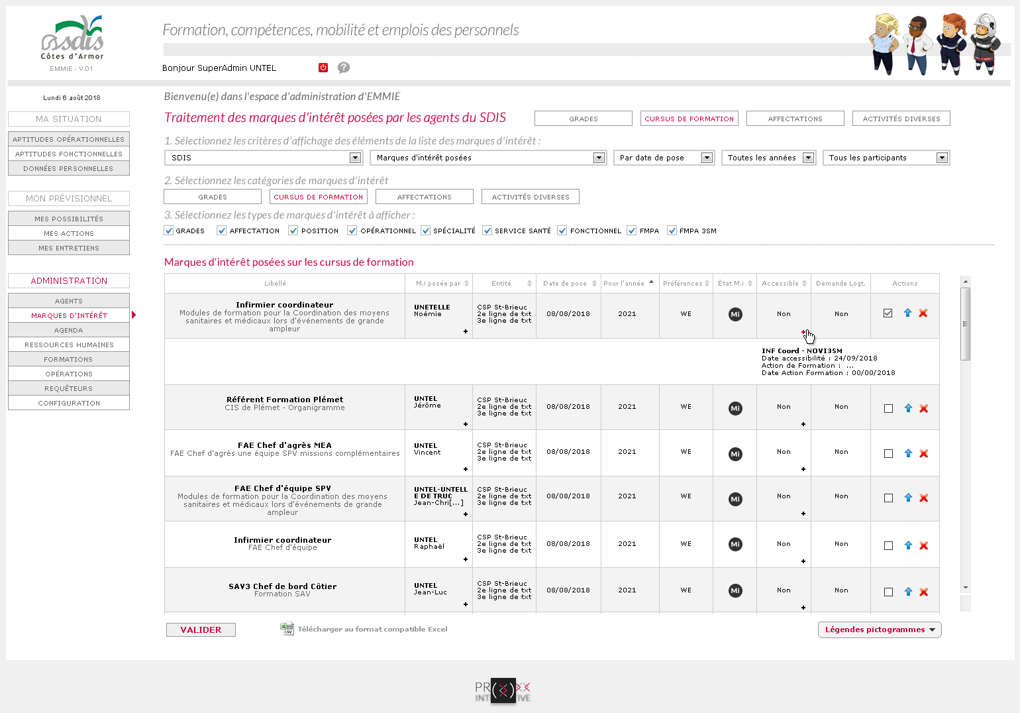Toggle the SERVICE SANTÉ checkbox
The height and width of the screenshot is (713, 1020).
[487, 231]
